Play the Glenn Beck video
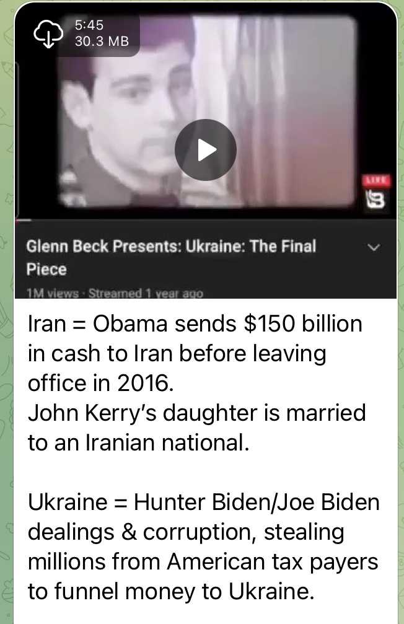 click(x=205, y=149)
